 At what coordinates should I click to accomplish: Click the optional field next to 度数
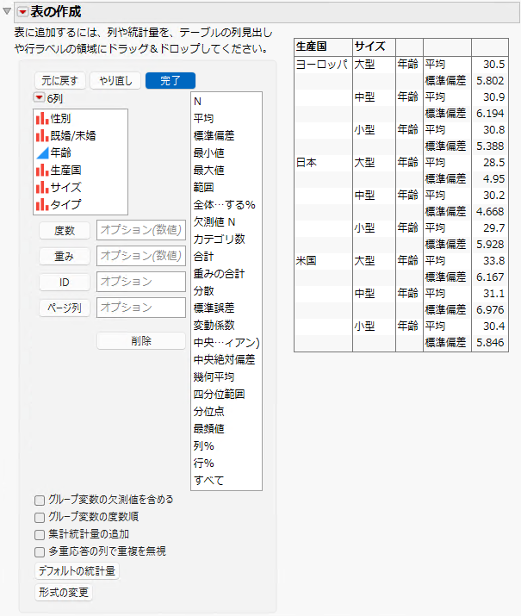[141, 230]
